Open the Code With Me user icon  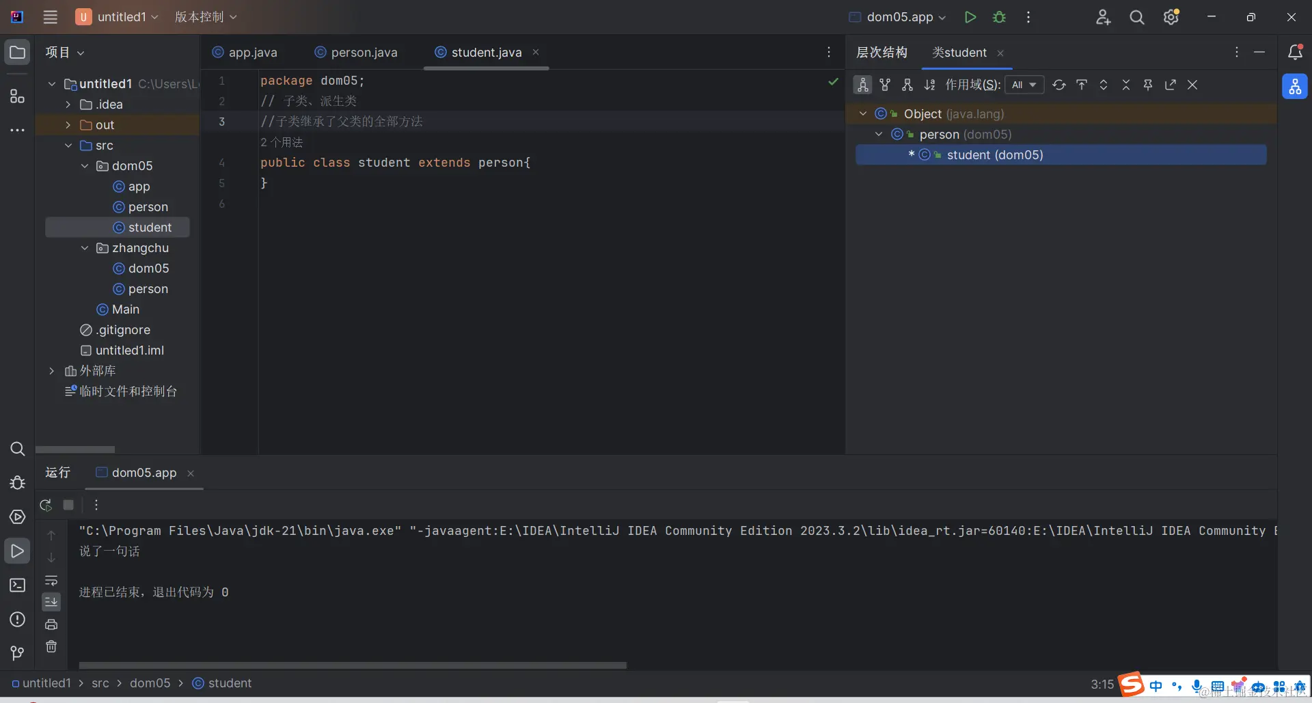pyautogui.click(x=1103, y=17)
